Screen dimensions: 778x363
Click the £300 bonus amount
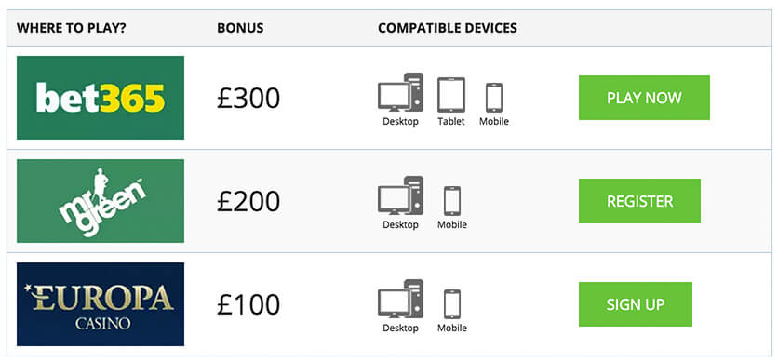click(x=248, y=98)
